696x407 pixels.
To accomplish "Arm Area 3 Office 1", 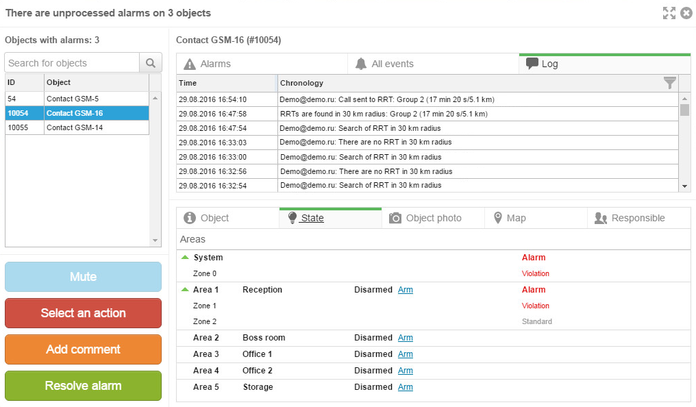I will click(406, 354).
